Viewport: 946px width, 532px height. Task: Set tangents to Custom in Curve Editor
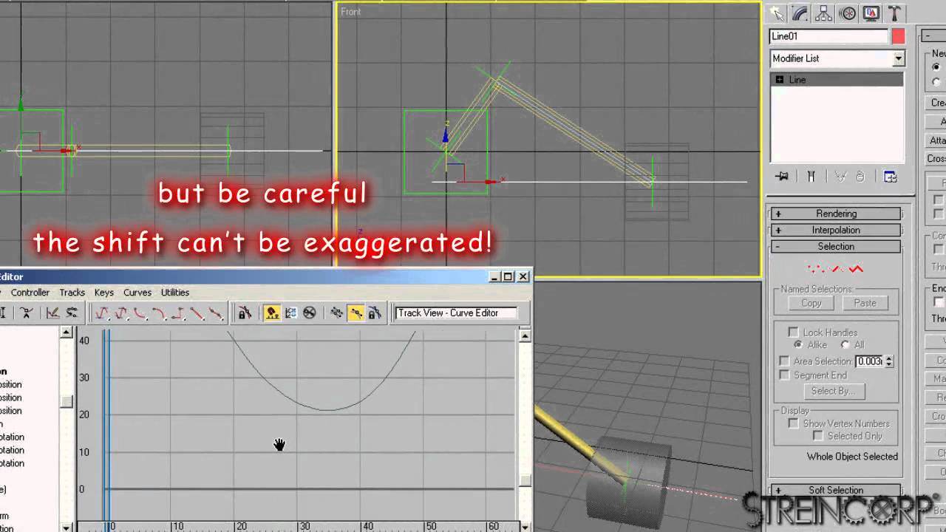121,313
